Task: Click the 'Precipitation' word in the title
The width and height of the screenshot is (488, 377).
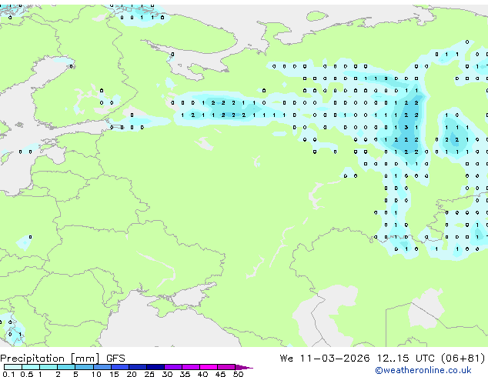Action: click(32, 359)
